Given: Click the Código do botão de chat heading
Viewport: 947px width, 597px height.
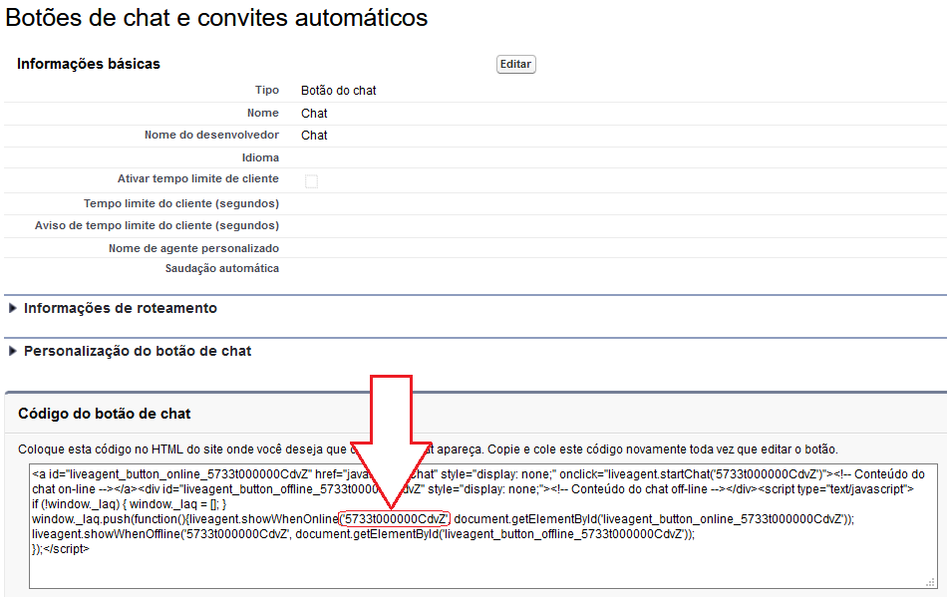Looking at the screenshot, I should (105, 414).
